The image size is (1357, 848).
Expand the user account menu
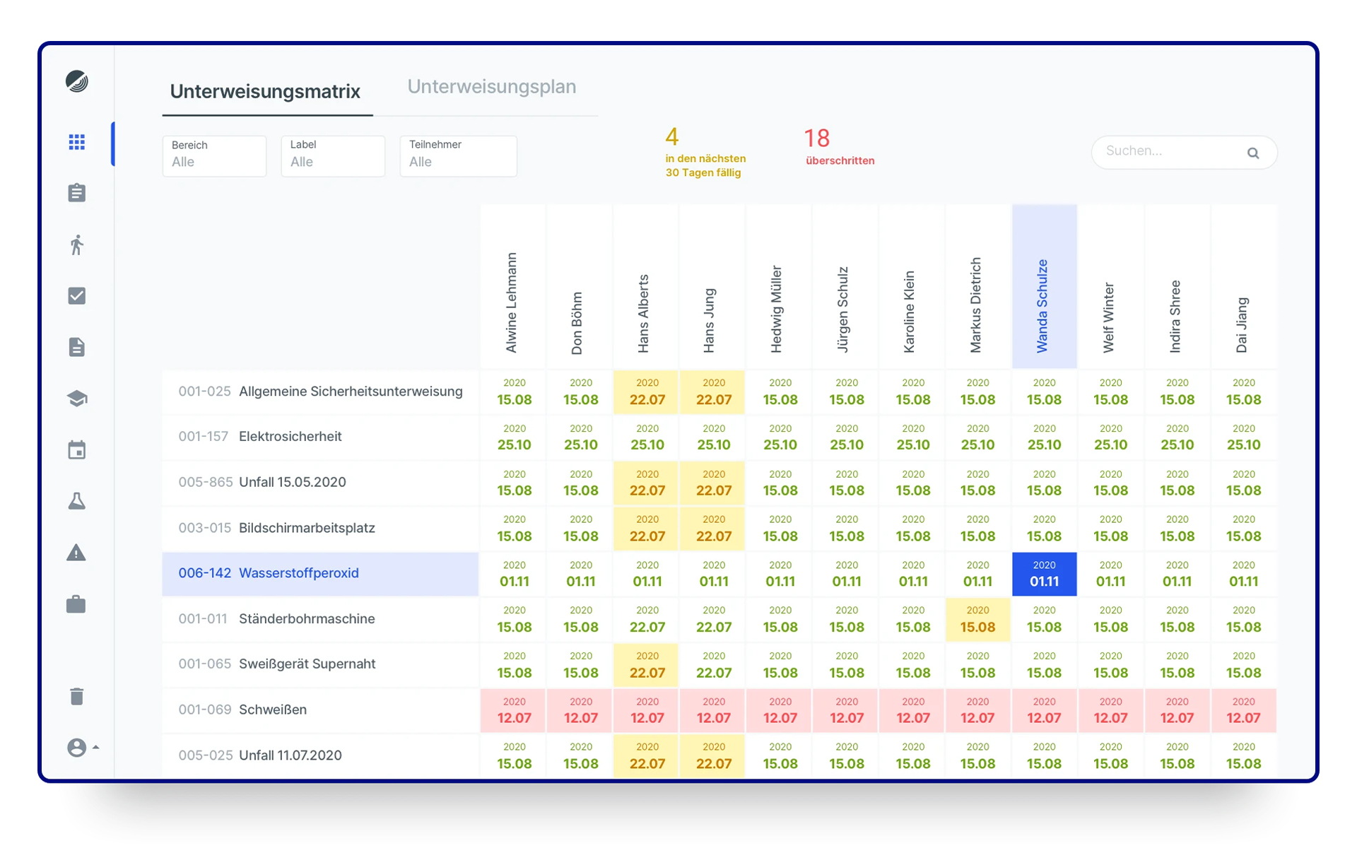82,748
